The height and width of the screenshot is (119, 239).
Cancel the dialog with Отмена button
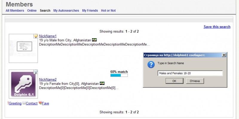[195, 81]
